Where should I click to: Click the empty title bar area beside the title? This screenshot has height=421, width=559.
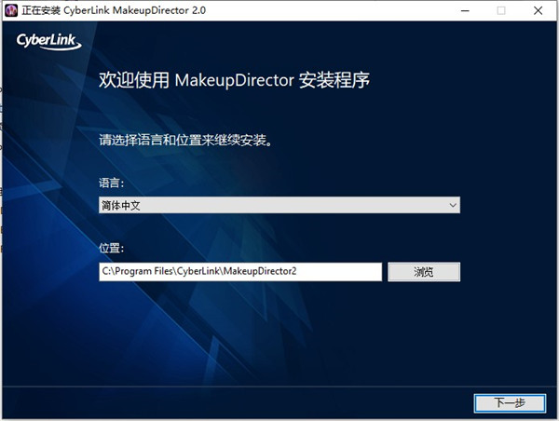[326, 10]
